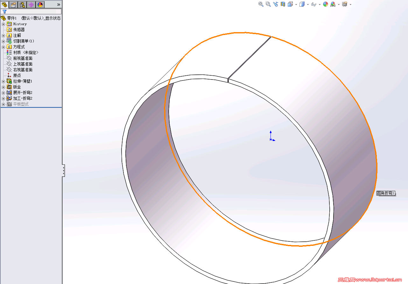Image resolution: width=408 pixels, height=284 pixels.
Task: Select the 钣金 sheet metal feature icon
Action: [x=9, y=87]
